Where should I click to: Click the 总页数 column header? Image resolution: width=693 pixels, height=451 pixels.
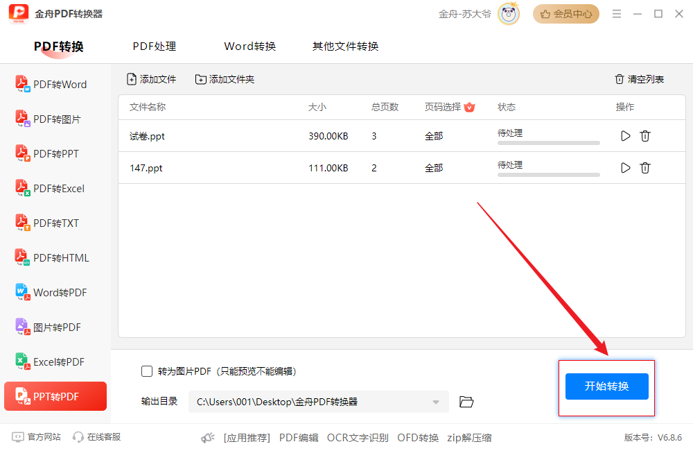(x=385, y=107)
